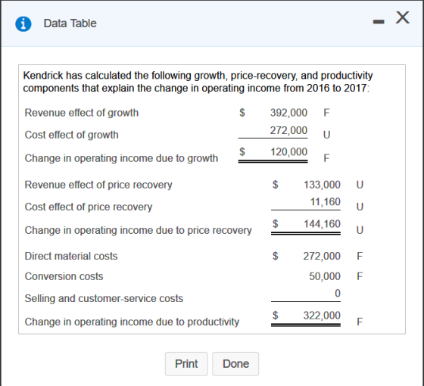The height and width of the screenshot is (386, 424).
Task: Click the Done button
Action: tap(235, 364)
